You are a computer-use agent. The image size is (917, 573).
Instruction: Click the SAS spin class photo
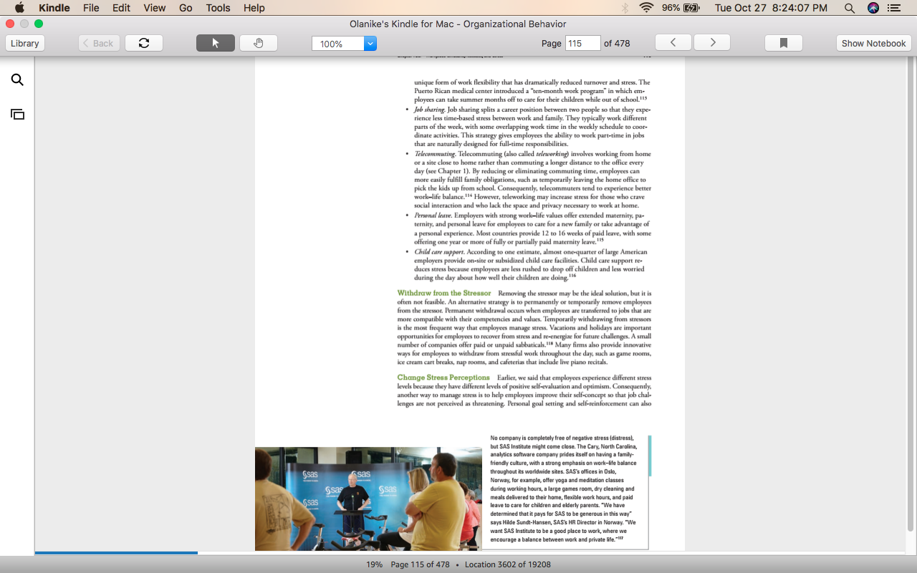click(368, 499)
